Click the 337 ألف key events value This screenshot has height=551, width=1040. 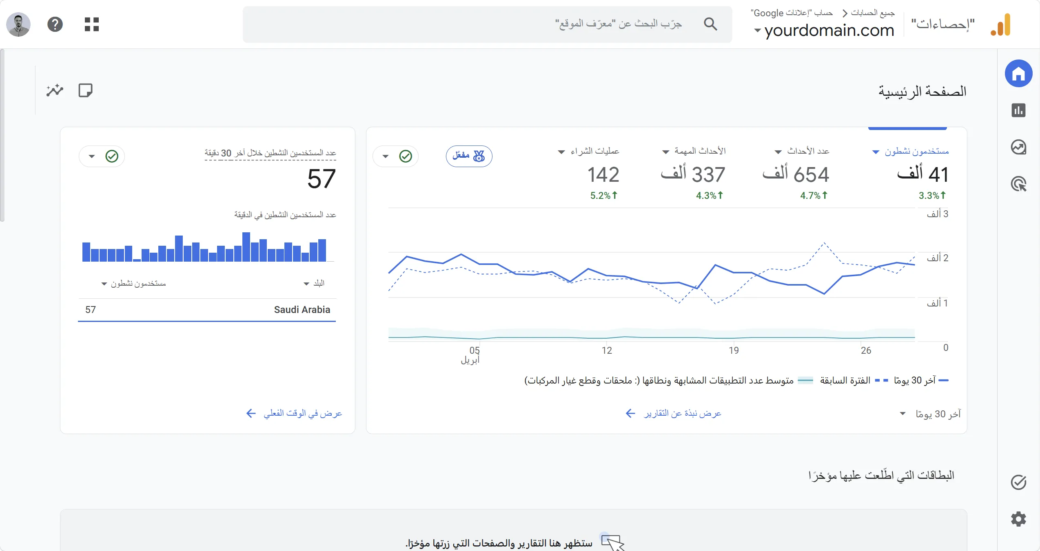693,174
